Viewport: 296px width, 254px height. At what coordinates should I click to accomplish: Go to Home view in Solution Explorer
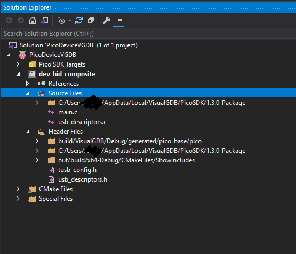pos(33,20)
